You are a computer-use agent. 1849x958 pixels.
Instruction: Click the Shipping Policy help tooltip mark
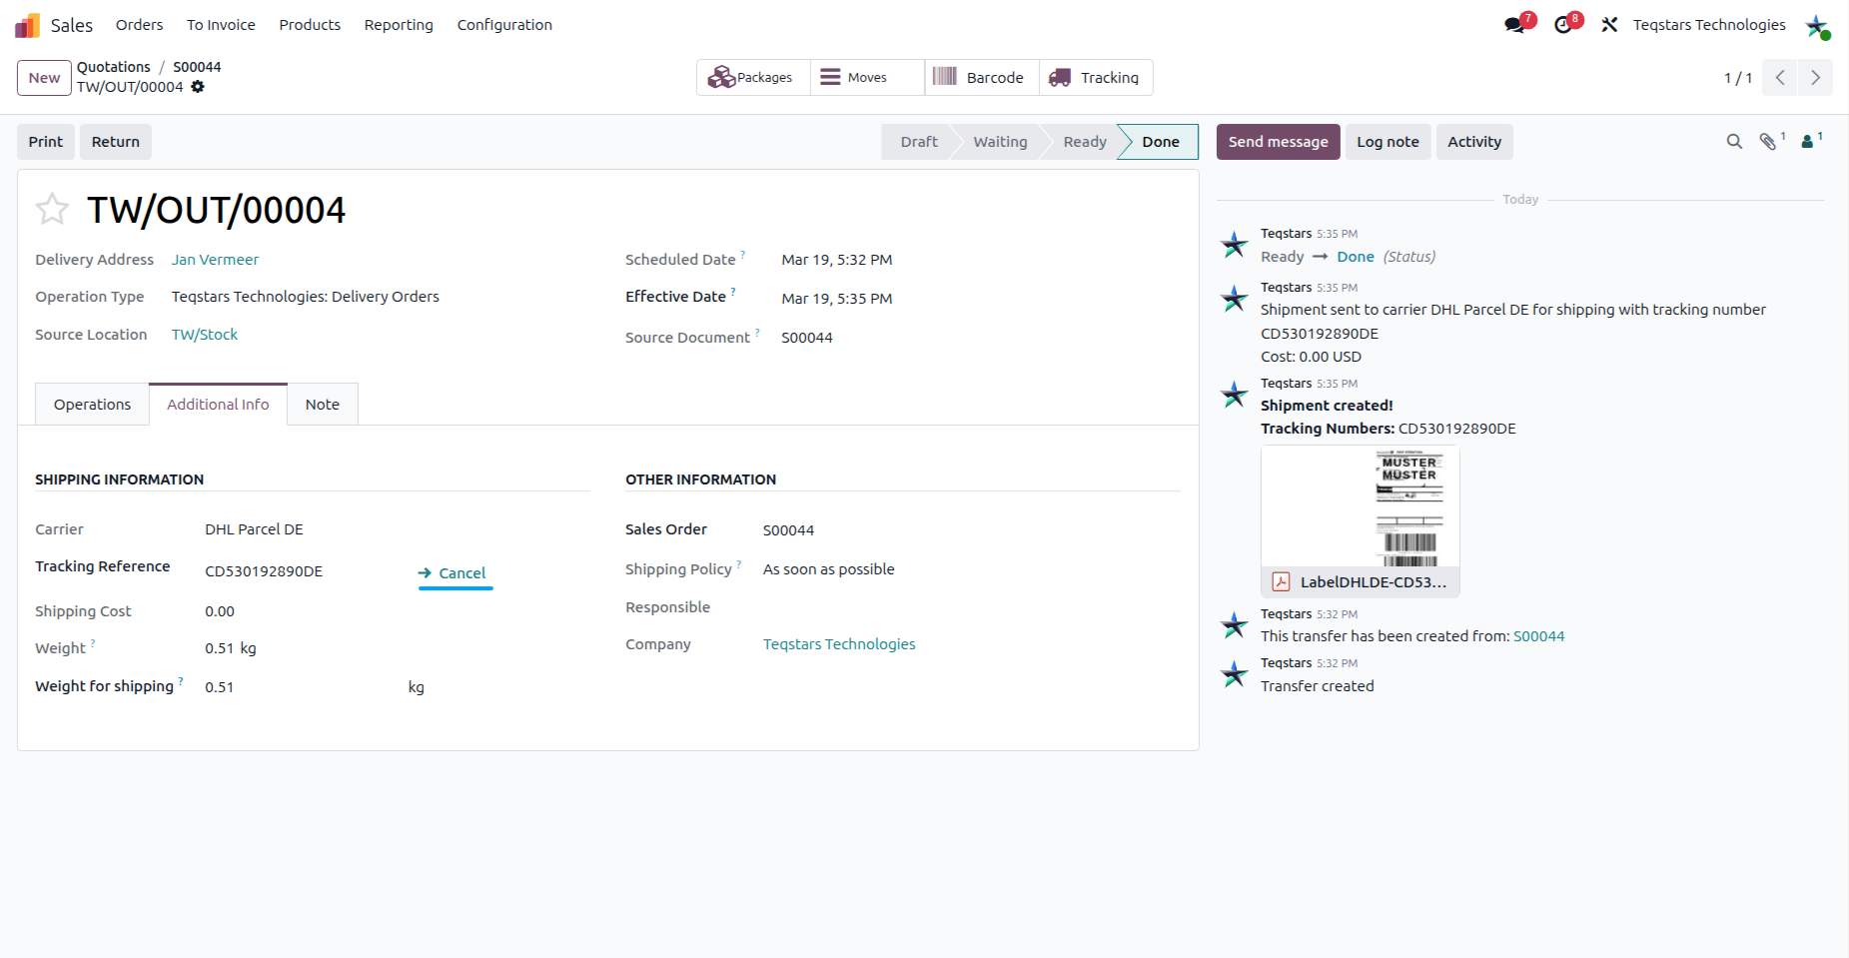[x=739, y=564]
